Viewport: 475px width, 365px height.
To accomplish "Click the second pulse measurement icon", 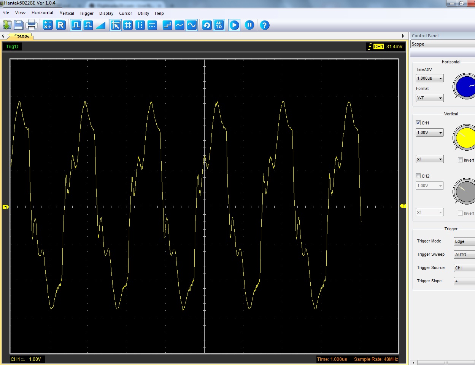I will pyautogui.click(x=88, y=25).
